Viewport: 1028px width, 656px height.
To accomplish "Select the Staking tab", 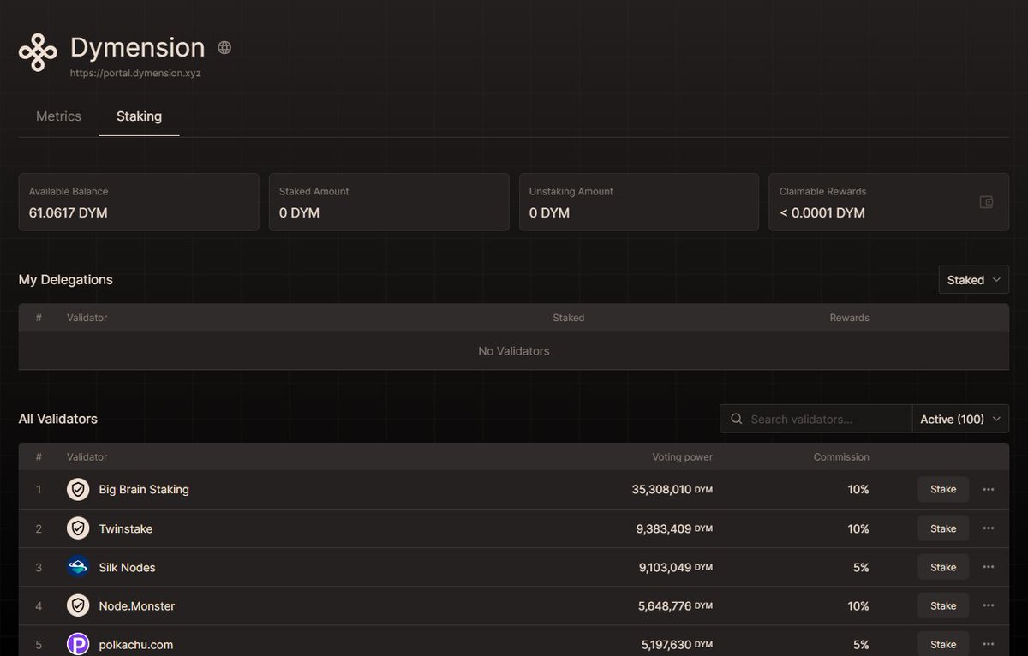I will tap(139, 116).
